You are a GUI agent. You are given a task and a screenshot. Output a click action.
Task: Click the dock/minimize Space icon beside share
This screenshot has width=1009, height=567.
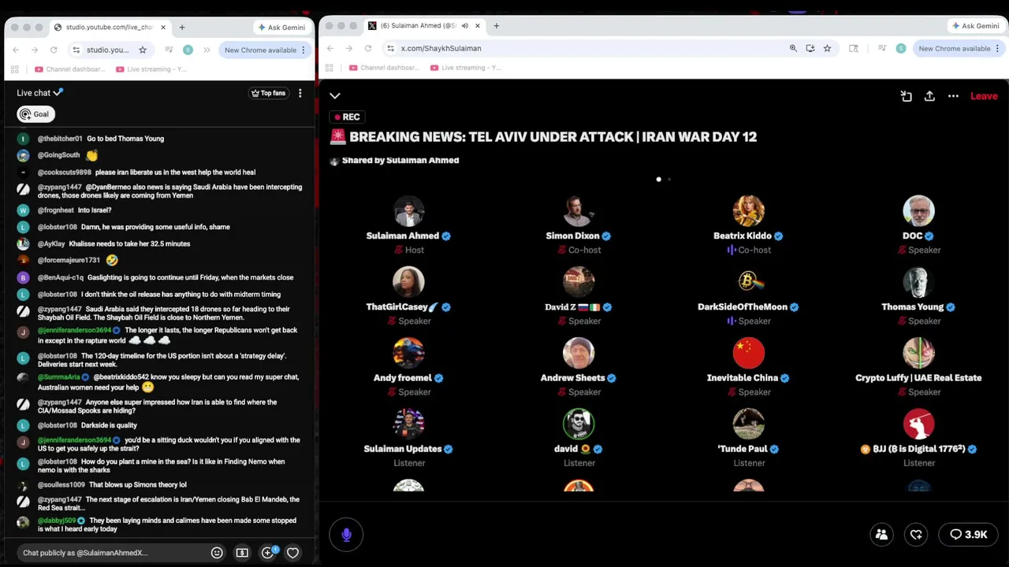tap(906, 96)
